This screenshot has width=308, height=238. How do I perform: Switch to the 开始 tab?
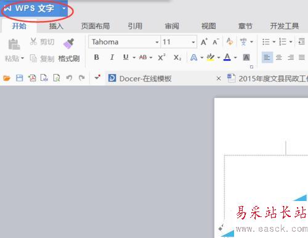19,26
